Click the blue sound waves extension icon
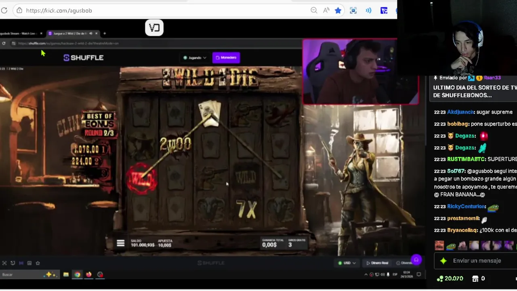Screen dimensions: 517x291 368,11
